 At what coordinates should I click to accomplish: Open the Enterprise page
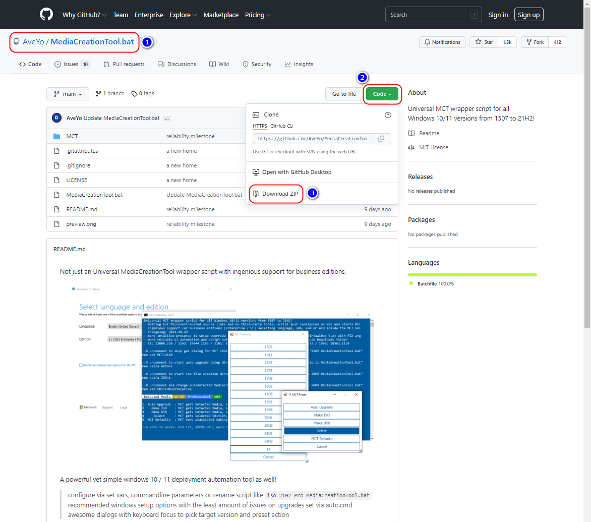point(149,15)
